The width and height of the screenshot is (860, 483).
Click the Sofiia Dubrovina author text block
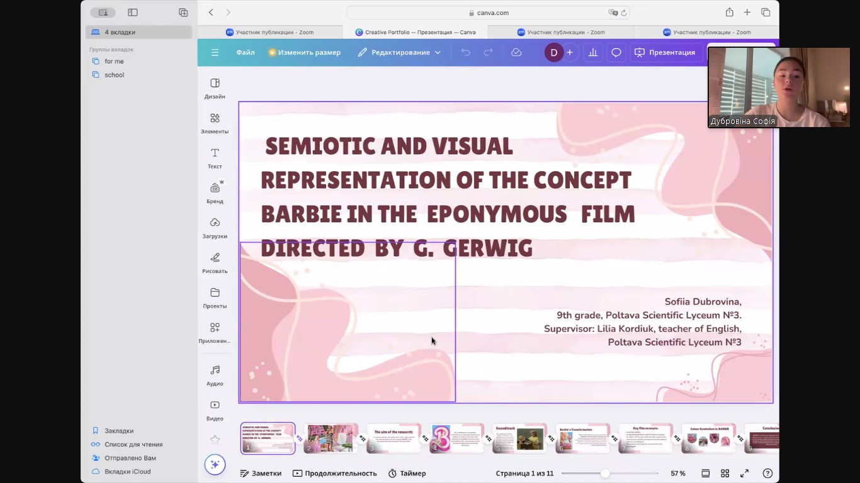click(x=642, y=322)
